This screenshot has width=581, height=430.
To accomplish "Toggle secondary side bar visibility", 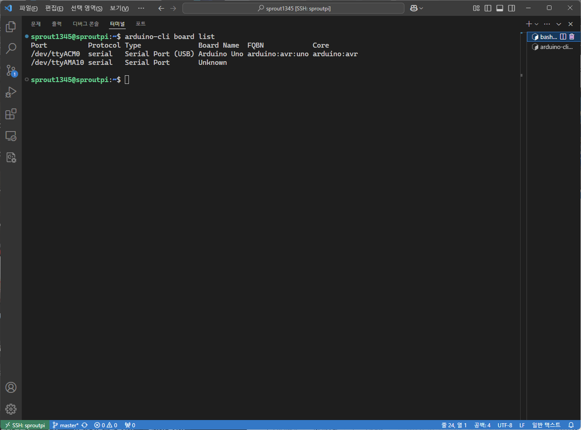I will (512, 8).
